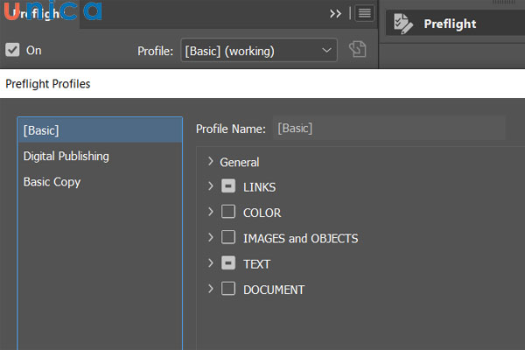Select the Basic Copy profile
This screenshot has width=525, height=350.
tap(52, 182)
